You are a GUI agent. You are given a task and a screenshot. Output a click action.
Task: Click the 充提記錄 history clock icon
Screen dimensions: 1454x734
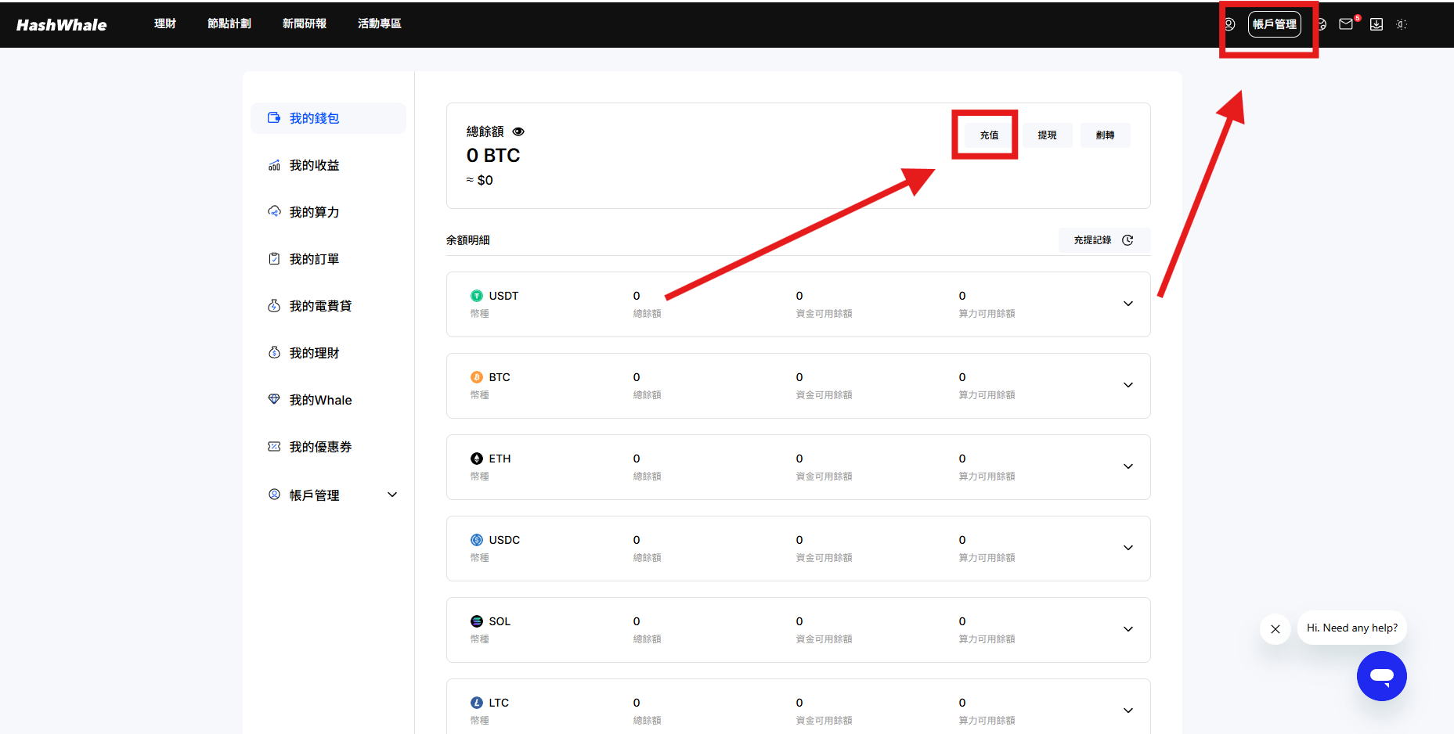point(1127,240)
